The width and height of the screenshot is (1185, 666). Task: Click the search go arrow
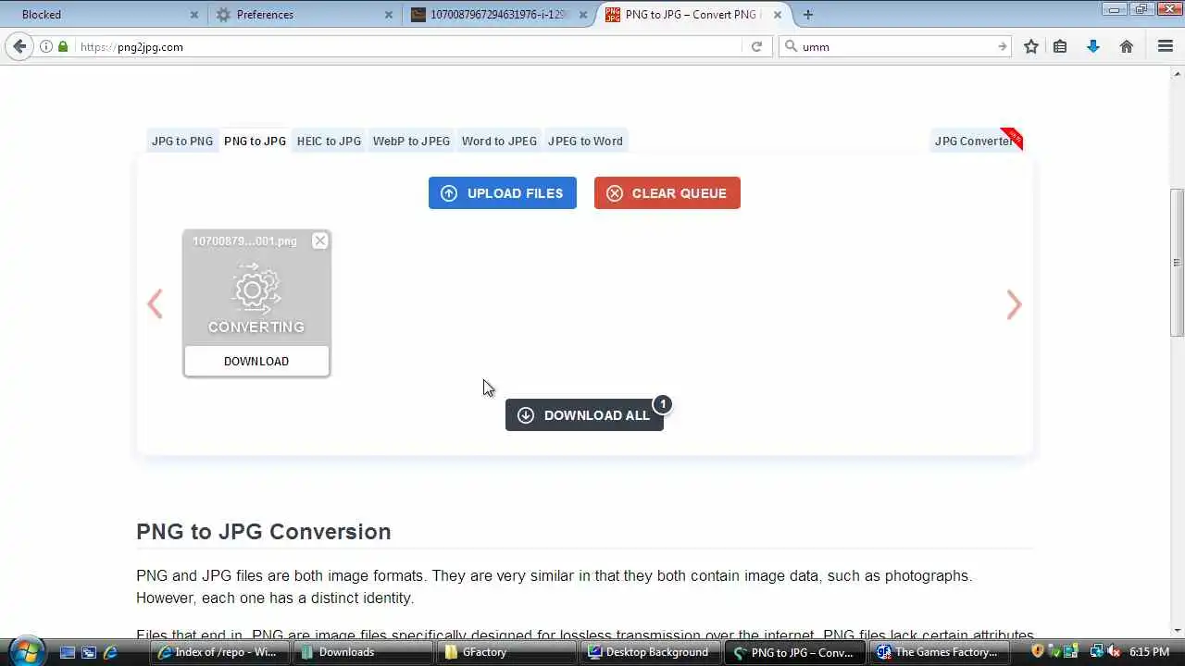click(1002, 46)
